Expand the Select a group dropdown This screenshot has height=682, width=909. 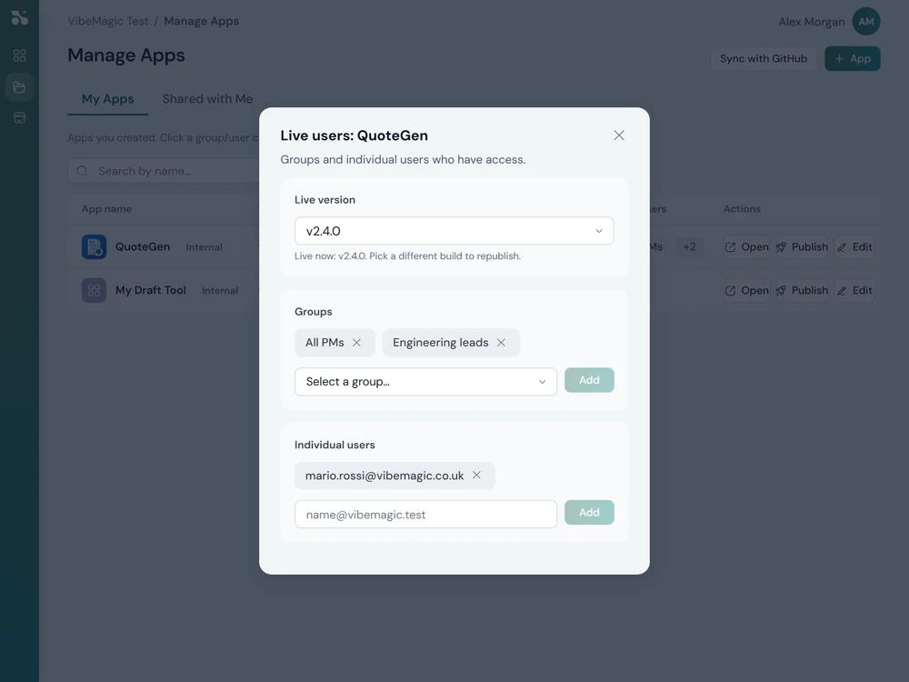[425, 382]
